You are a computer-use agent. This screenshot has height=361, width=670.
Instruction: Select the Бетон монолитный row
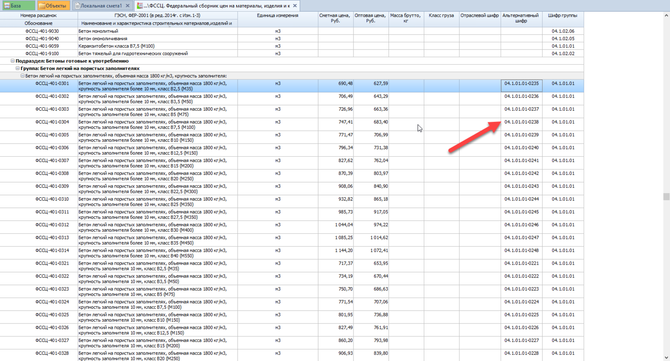[98, 31]
